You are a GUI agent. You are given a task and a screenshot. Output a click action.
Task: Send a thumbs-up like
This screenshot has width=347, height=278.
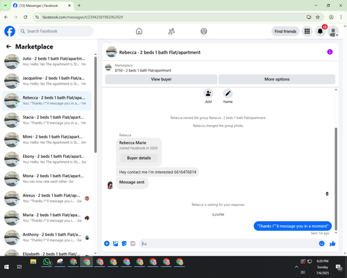tap(332, 243)
